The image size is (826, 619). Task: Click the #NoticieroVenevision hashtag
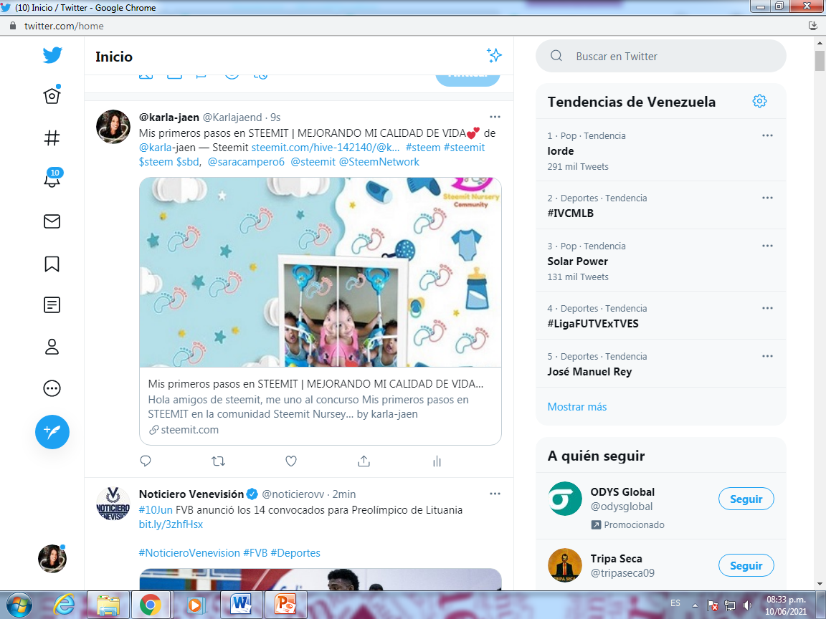point(189,552)
